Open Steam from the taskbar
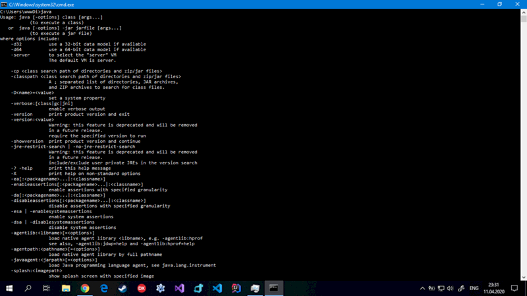Screen dimensions: 527x296 point(123,288)
